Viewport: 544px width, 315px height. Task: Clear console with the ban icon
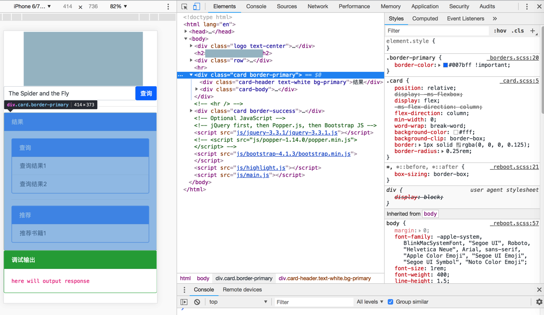tap(197, 302)
